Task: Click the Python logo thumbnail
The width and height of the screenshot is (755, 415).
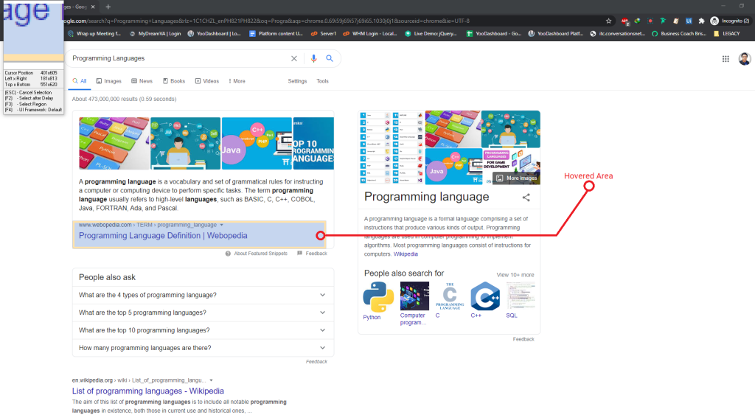Action: click(378, 296)
